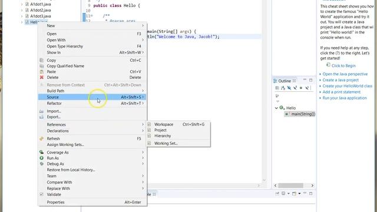Expand the A1dot3.java tree node arrow
The width and height of the screenshot is (377, 212).
[x=22, y=16]
